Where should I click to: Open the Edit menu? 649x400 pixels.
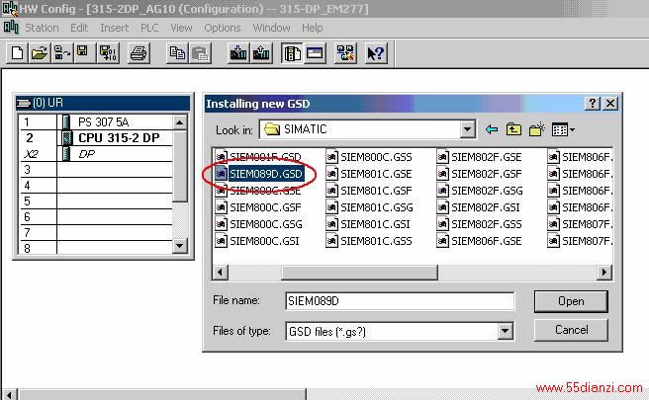click(79, 28)
